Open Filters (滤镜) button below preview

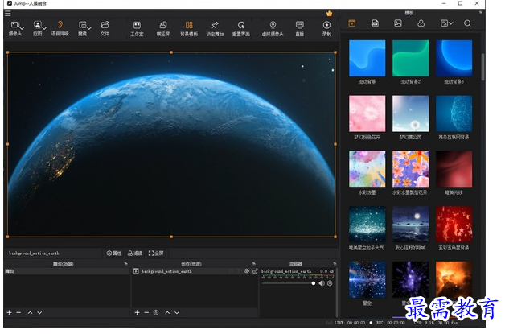coord(135,254)
